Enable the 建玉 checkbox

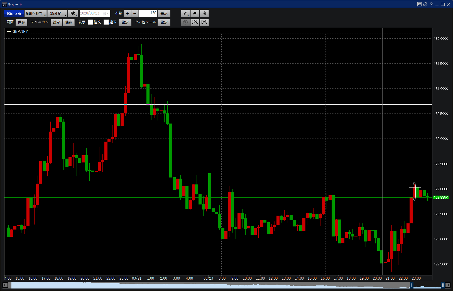[106, 22]
